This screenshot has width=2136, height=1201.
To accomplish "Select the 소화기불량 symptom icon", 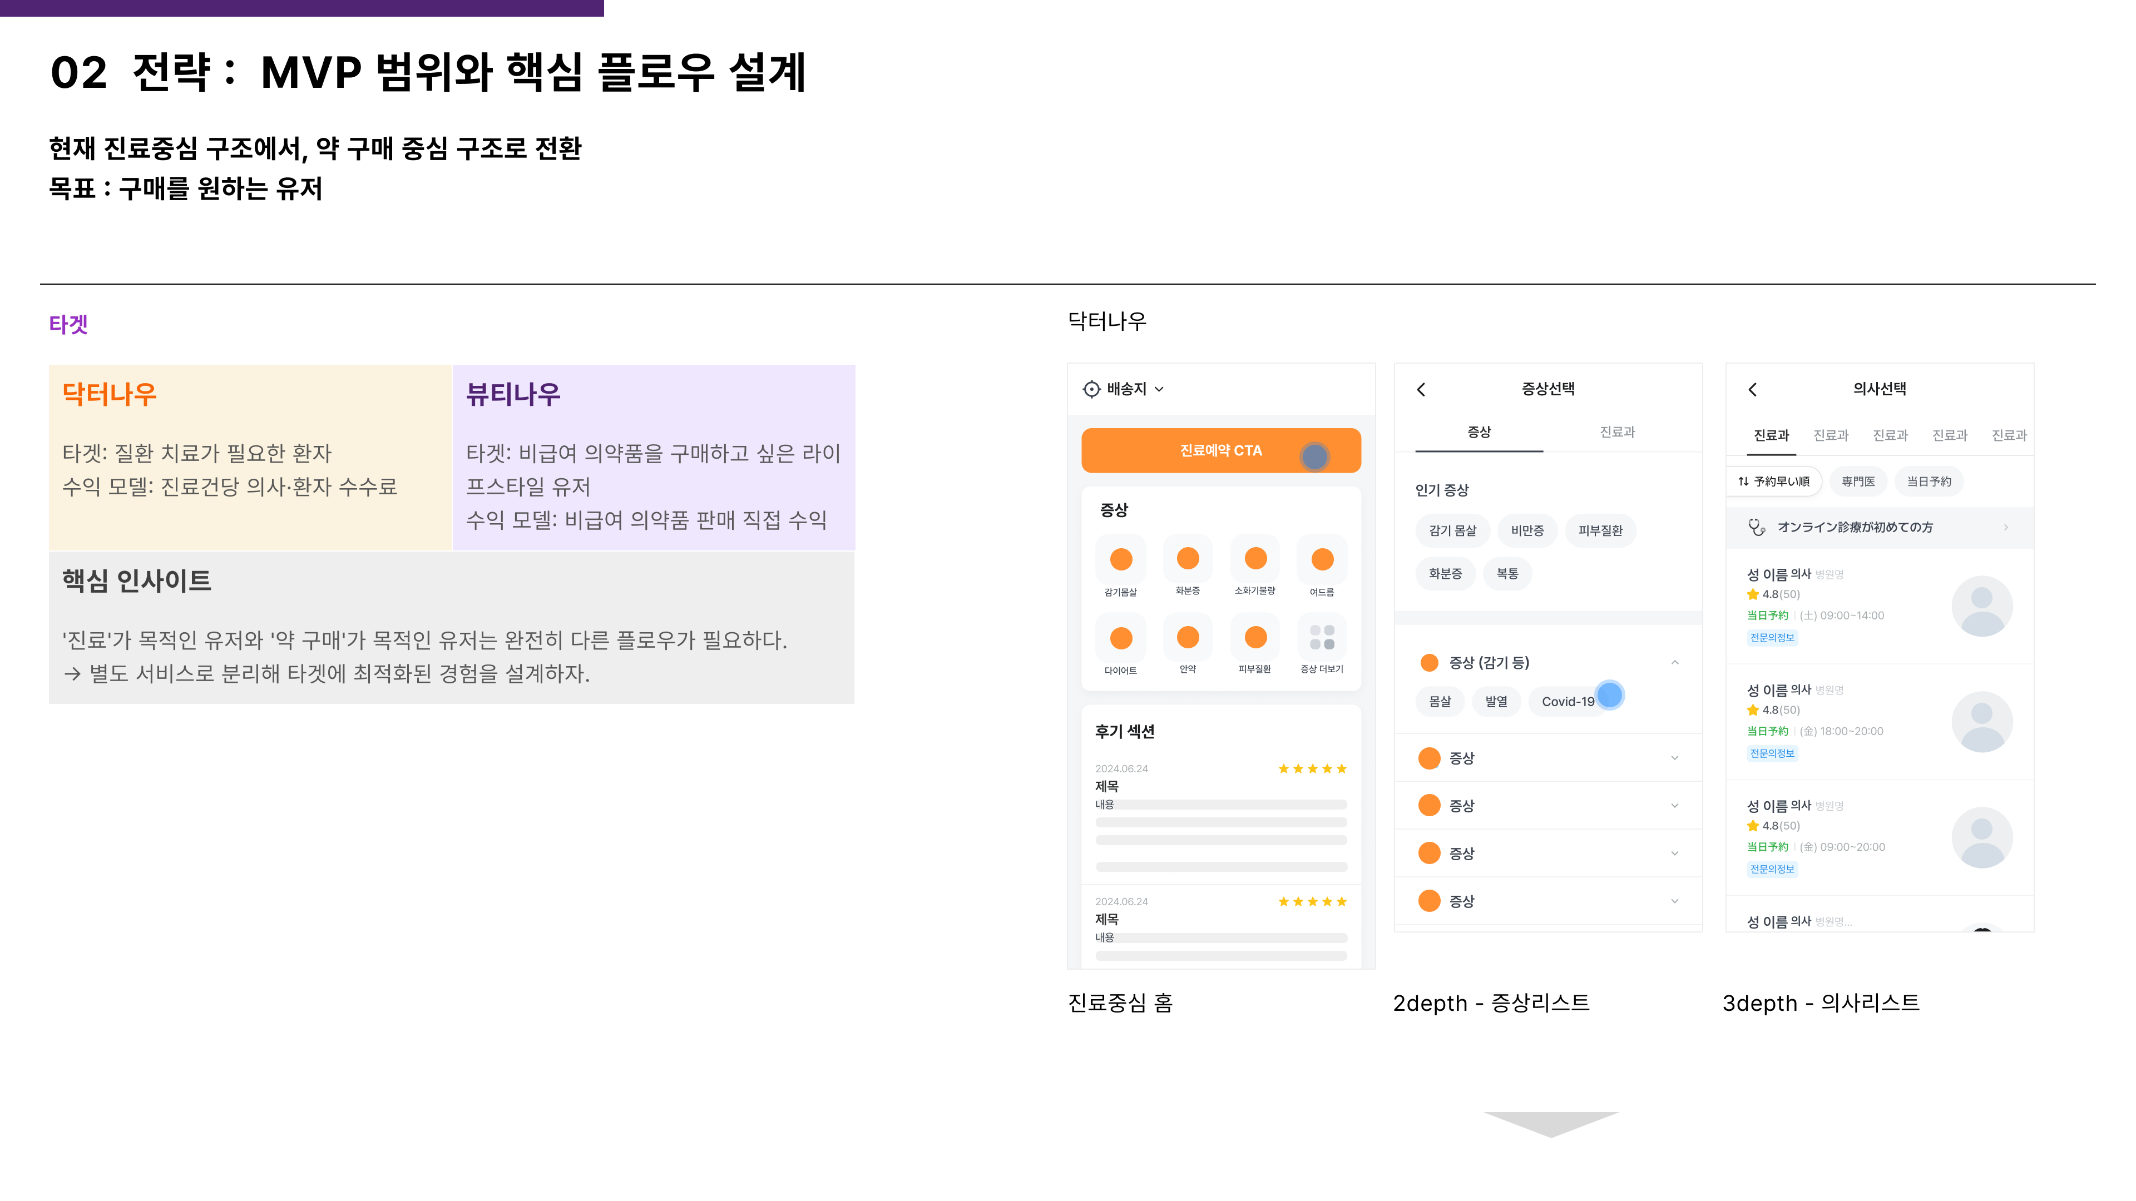I will [1255, 559].
